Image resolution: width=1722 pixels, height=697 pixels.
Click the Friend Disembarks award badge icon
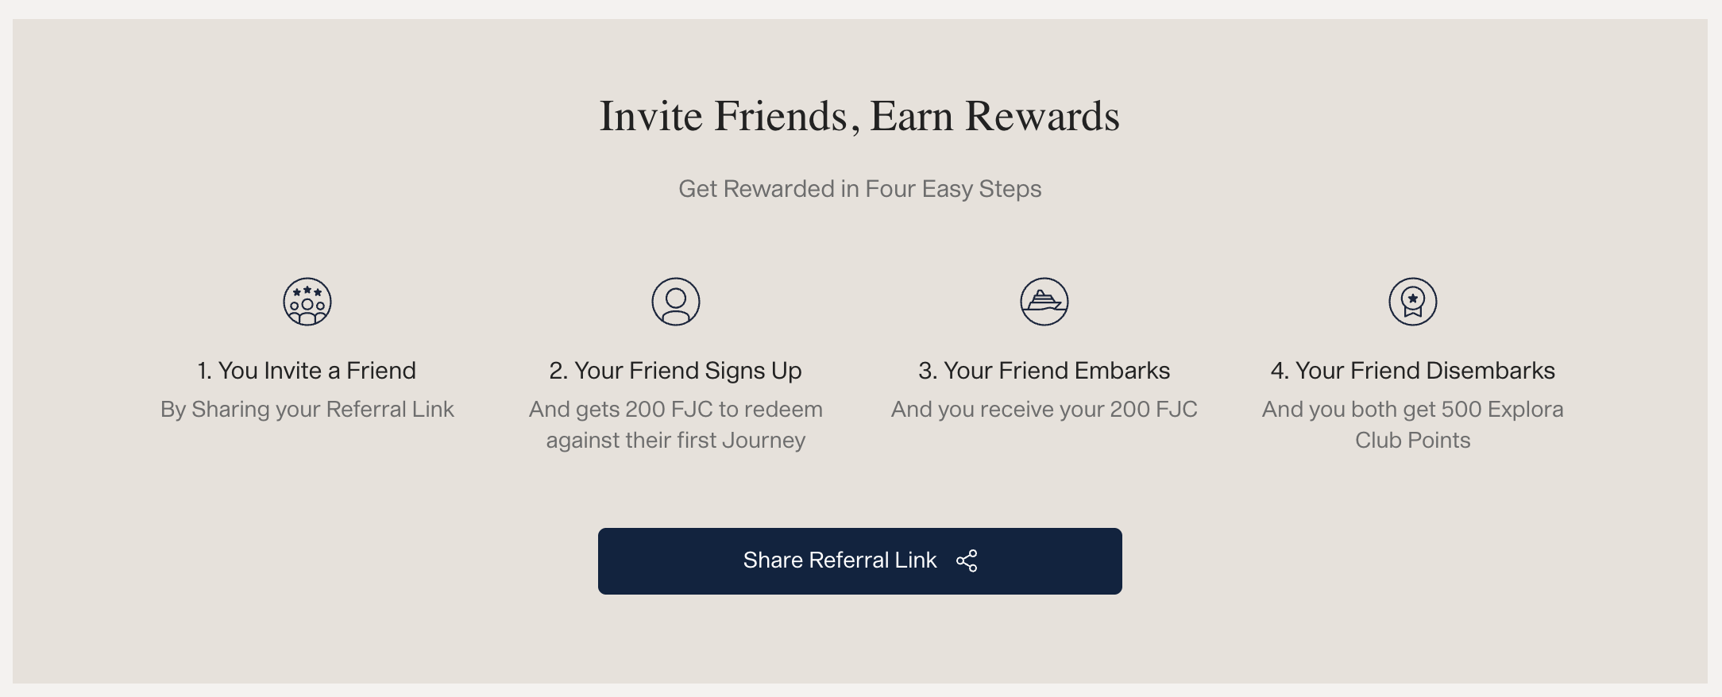[1413, 302]
